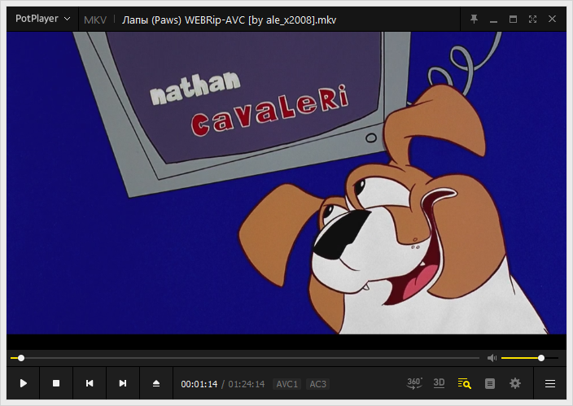Mute the audio with the speaker icon
Viewport: 573px width, 406px height.
pyautogui.click(x=492, y=358)
